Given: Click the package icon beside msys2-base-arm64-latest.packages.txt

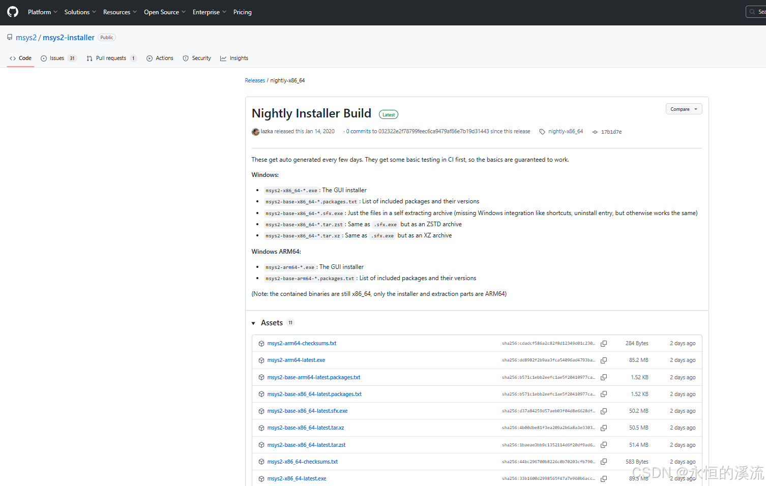Looking at the screenshot, I should (x=261, y=377).
